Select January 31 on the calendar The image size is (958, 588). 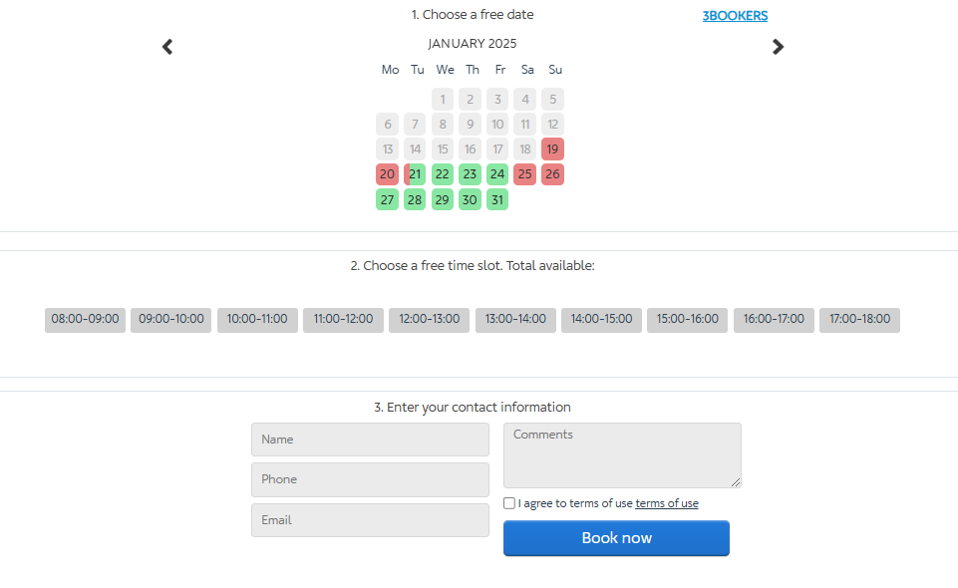497,199
